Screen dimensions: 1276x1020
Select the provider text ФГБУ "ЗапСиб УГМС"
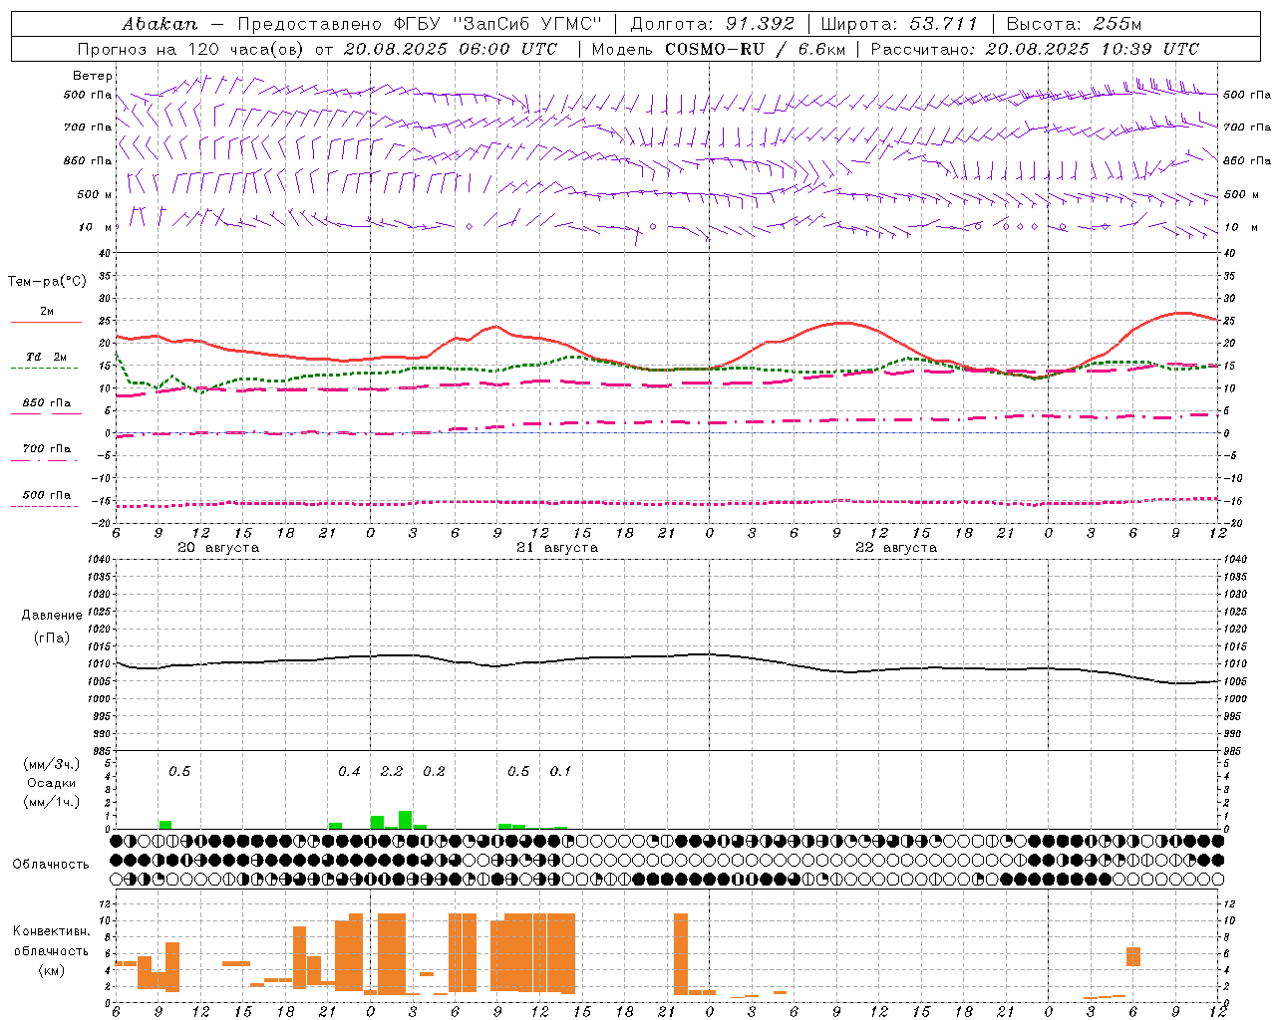pos(498,23)
